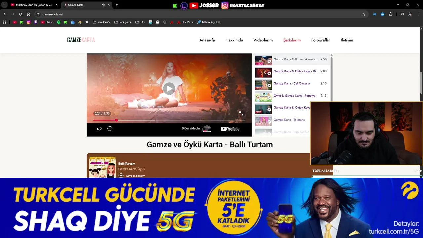Open the YouTube bookmark icon in bookmarks bar
This screenshot has height=238, width=423.
[15, 22]
